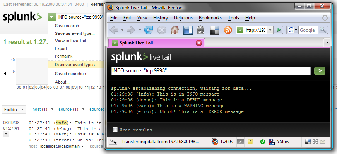
Task: Click the Splunk logo in background window
Action: coord(22,17)
